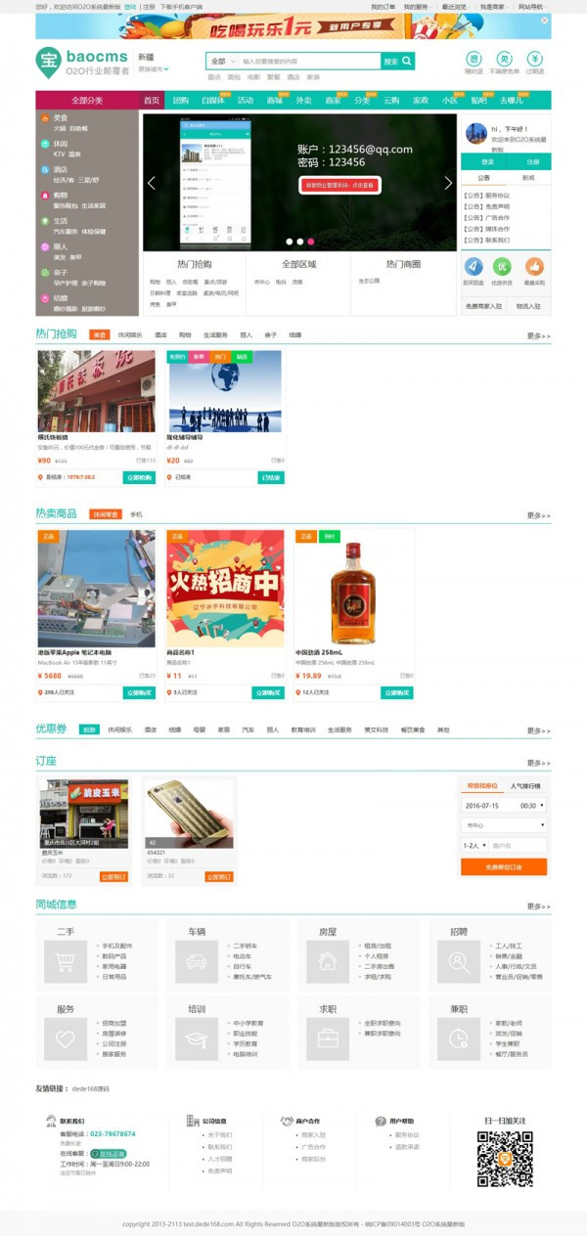587x1236 pixels.
Task: Click the green 优 coupon icon
Action: click(503, 266)
